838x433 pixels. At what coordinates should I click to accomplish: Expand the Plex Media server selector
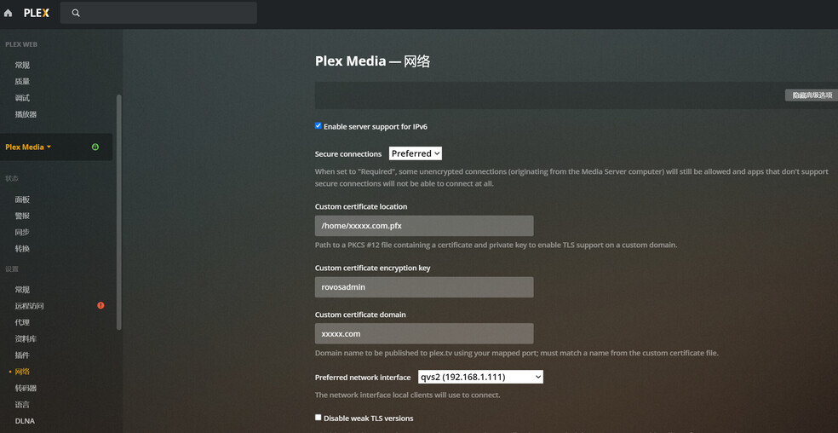point(28,147)
